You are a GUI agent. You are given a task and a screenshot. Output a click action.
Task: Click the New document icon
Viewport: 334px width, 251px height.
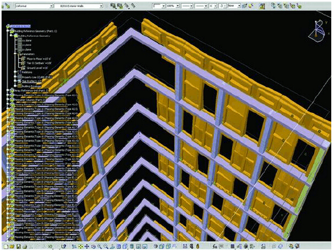click(4, 246)
